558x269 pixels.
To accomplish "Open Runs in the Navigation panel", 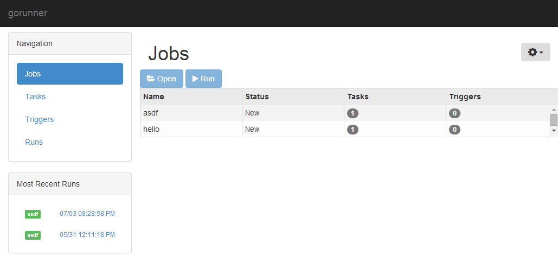I will point(34,142).
